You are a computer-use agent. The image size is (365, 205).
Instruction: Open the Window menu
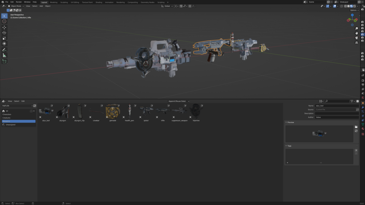pos(27,2)
